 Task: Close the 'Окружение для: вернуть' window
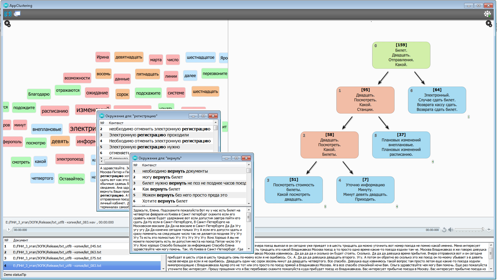246,158
